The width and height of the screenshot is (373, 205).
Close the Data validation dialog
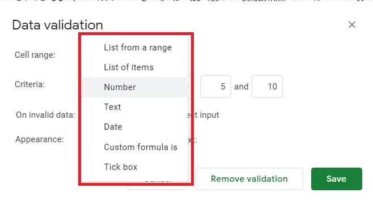(x=352, y=25)
